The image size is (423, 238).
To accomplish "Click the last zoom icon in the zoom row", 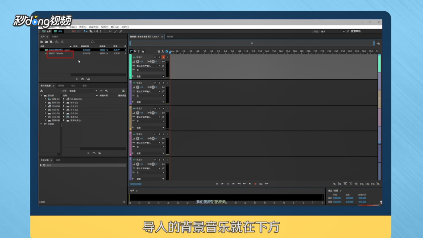I will 378,184.
